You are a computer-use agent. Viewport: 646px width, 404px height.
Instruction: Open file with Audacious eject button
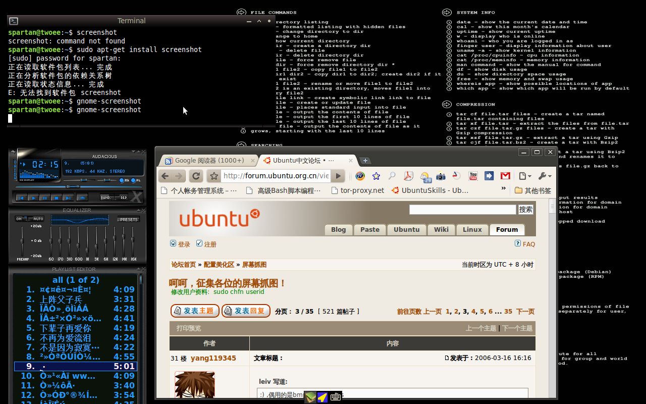coord(82,197)
